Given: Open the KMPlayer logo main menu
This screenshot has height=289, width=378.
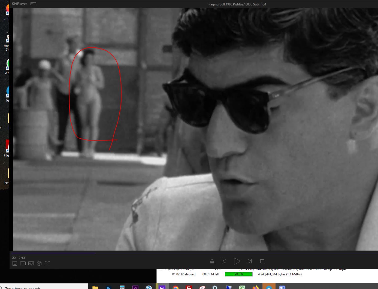Looking at the screenshot, I should [x=19, y=4].
